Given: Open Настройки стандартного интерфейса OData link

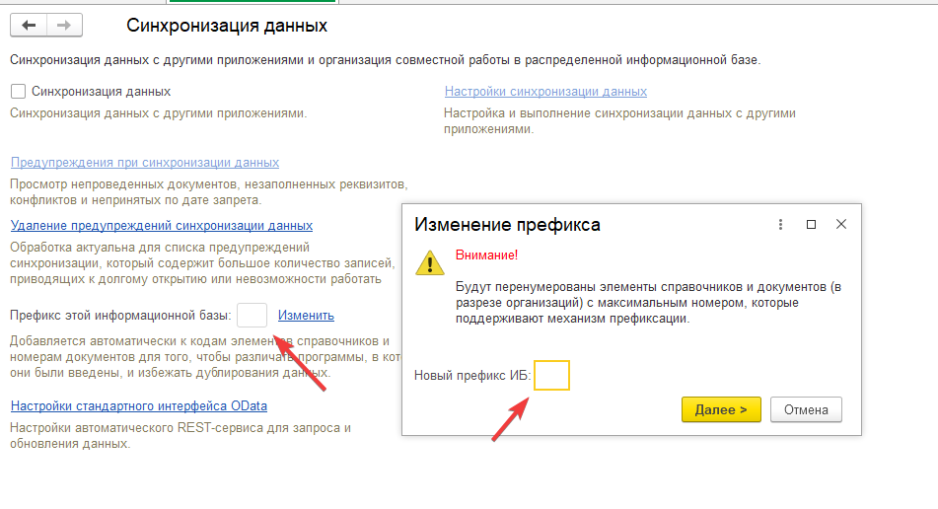Looking at the screenshot, I should pos(139,406).
